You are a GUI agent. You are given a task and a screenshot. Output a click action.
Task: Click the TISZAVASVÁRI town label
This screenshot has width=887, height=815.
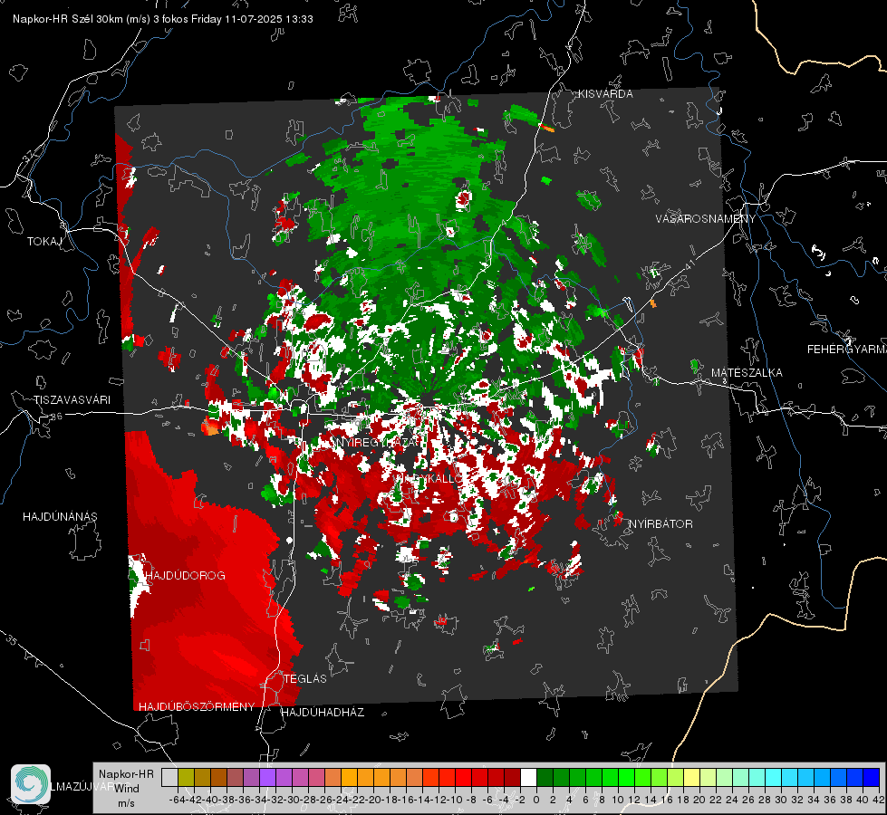click(72, 400)
